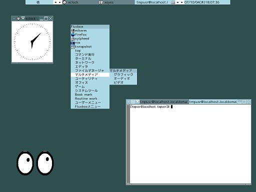Maximize the xclock window

click(x=46, y=18)
